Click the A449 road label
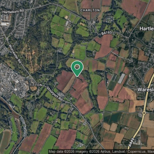Image resolution: width=154 pixels, height=154 pixels. pos(131,142)
